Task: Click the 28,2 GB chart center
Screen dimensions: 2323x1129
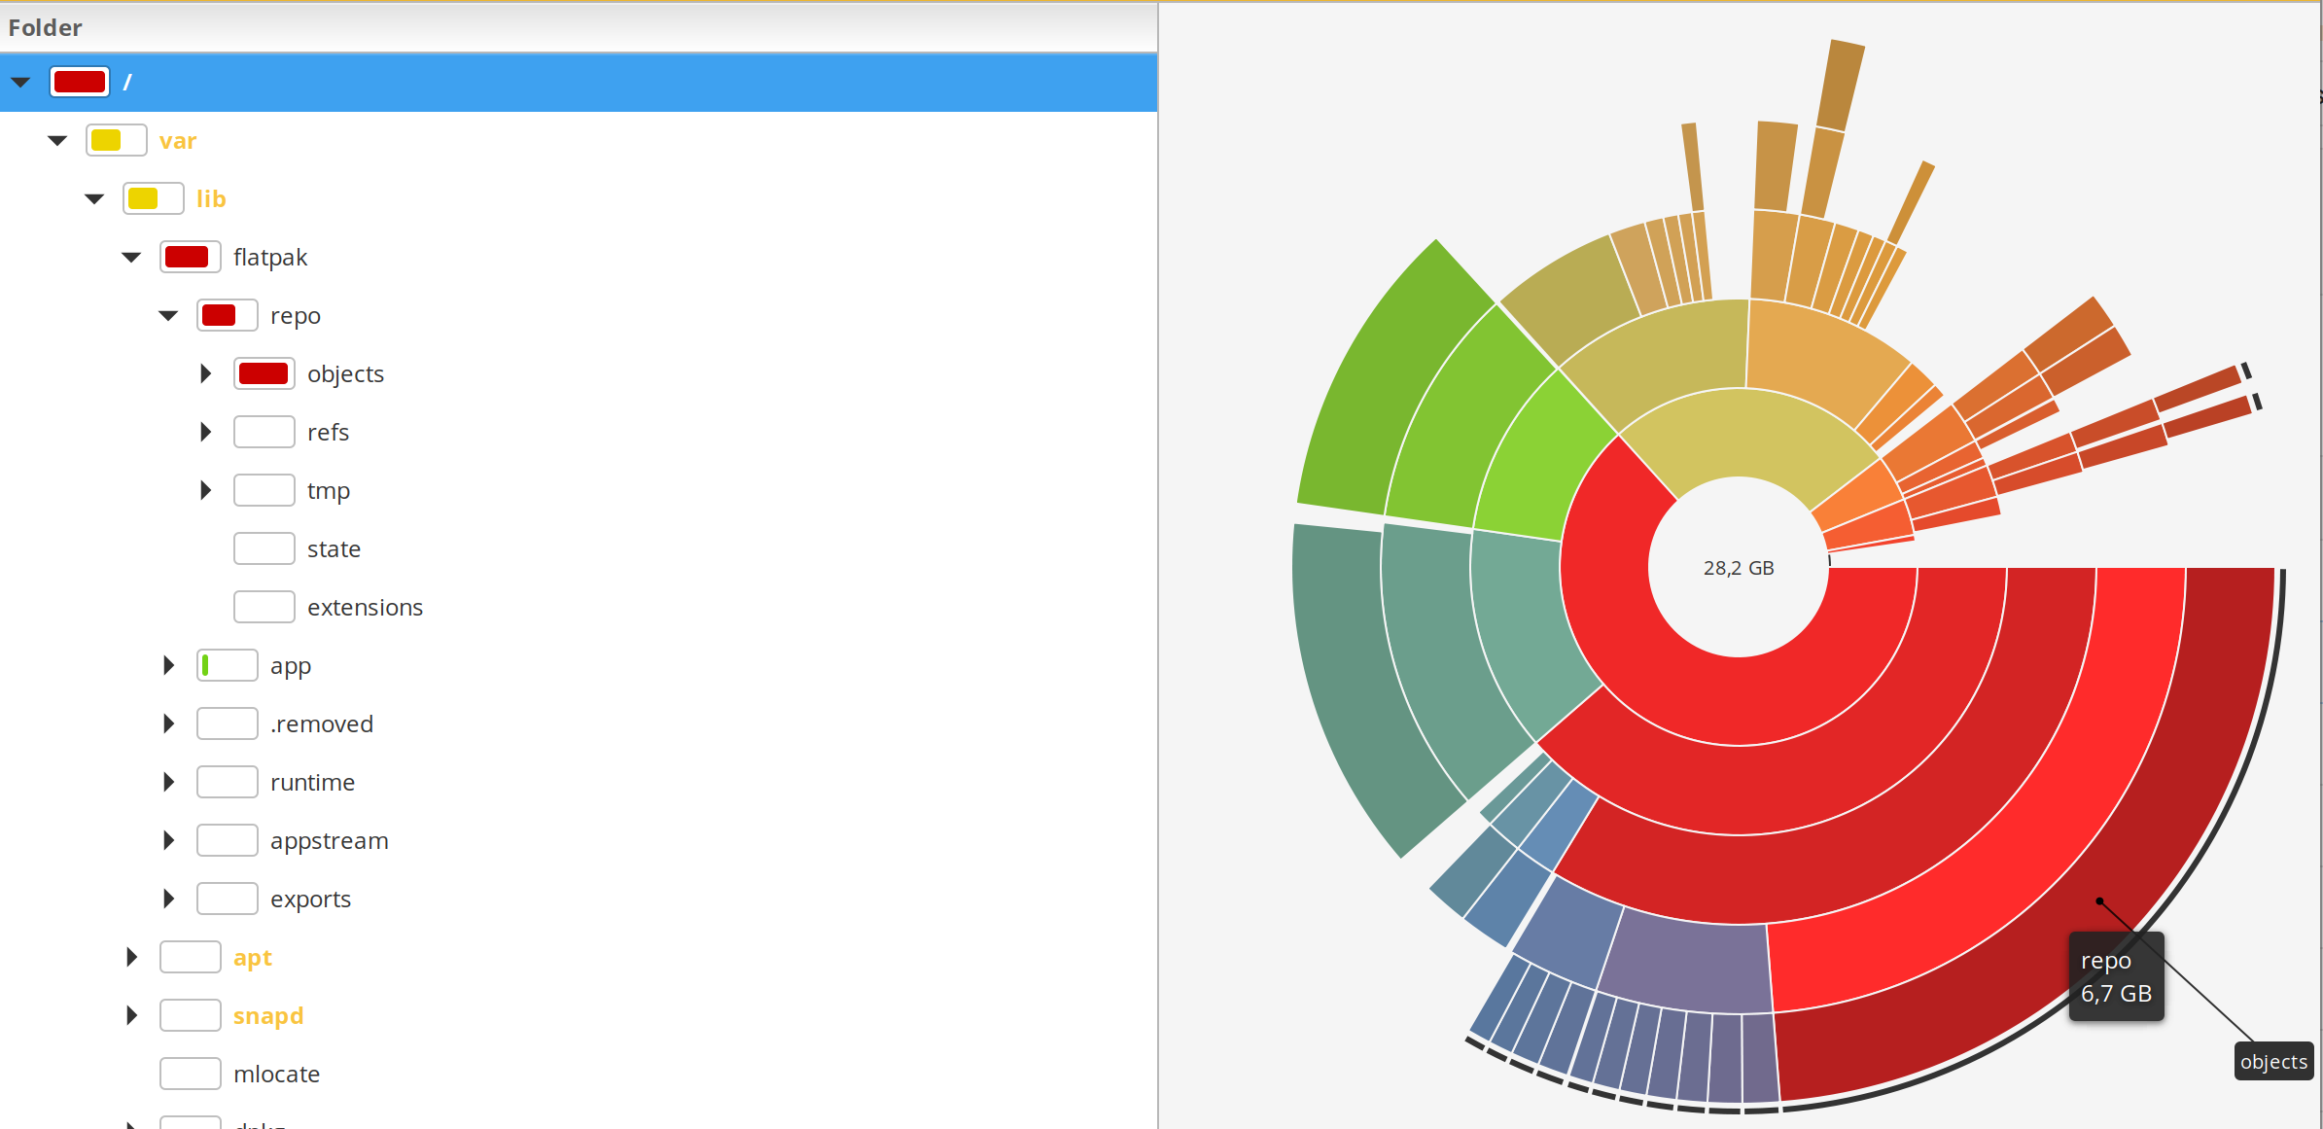Action: click(x=1738, y=568)
